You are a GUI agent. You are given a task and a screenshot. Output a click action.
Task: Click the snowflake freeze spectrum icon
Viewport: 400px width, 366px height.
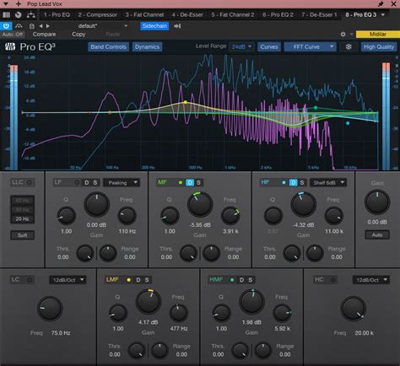pyautogui.click(x=349, y=47)
